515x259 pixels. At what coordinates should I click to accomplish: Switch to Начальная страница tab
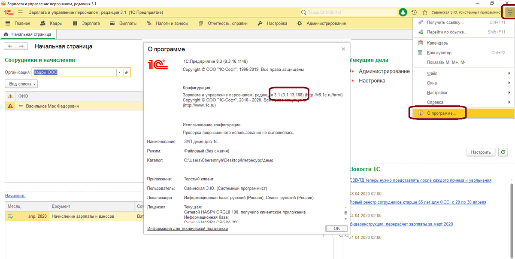click(28, 34)
